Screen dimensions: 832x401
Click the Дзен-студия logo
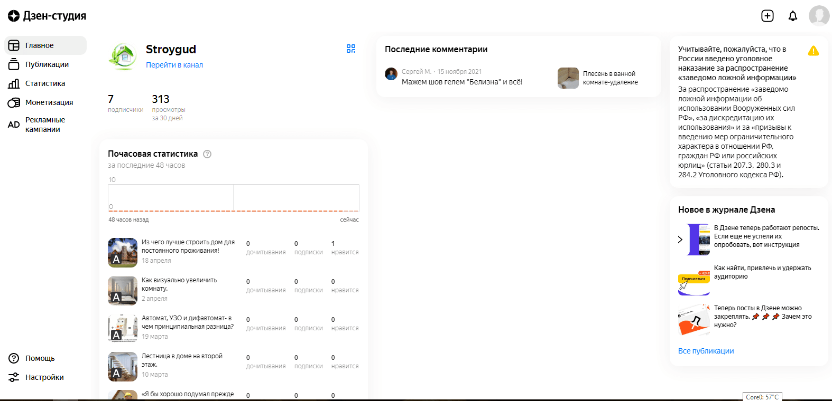(x=47, y=16)
